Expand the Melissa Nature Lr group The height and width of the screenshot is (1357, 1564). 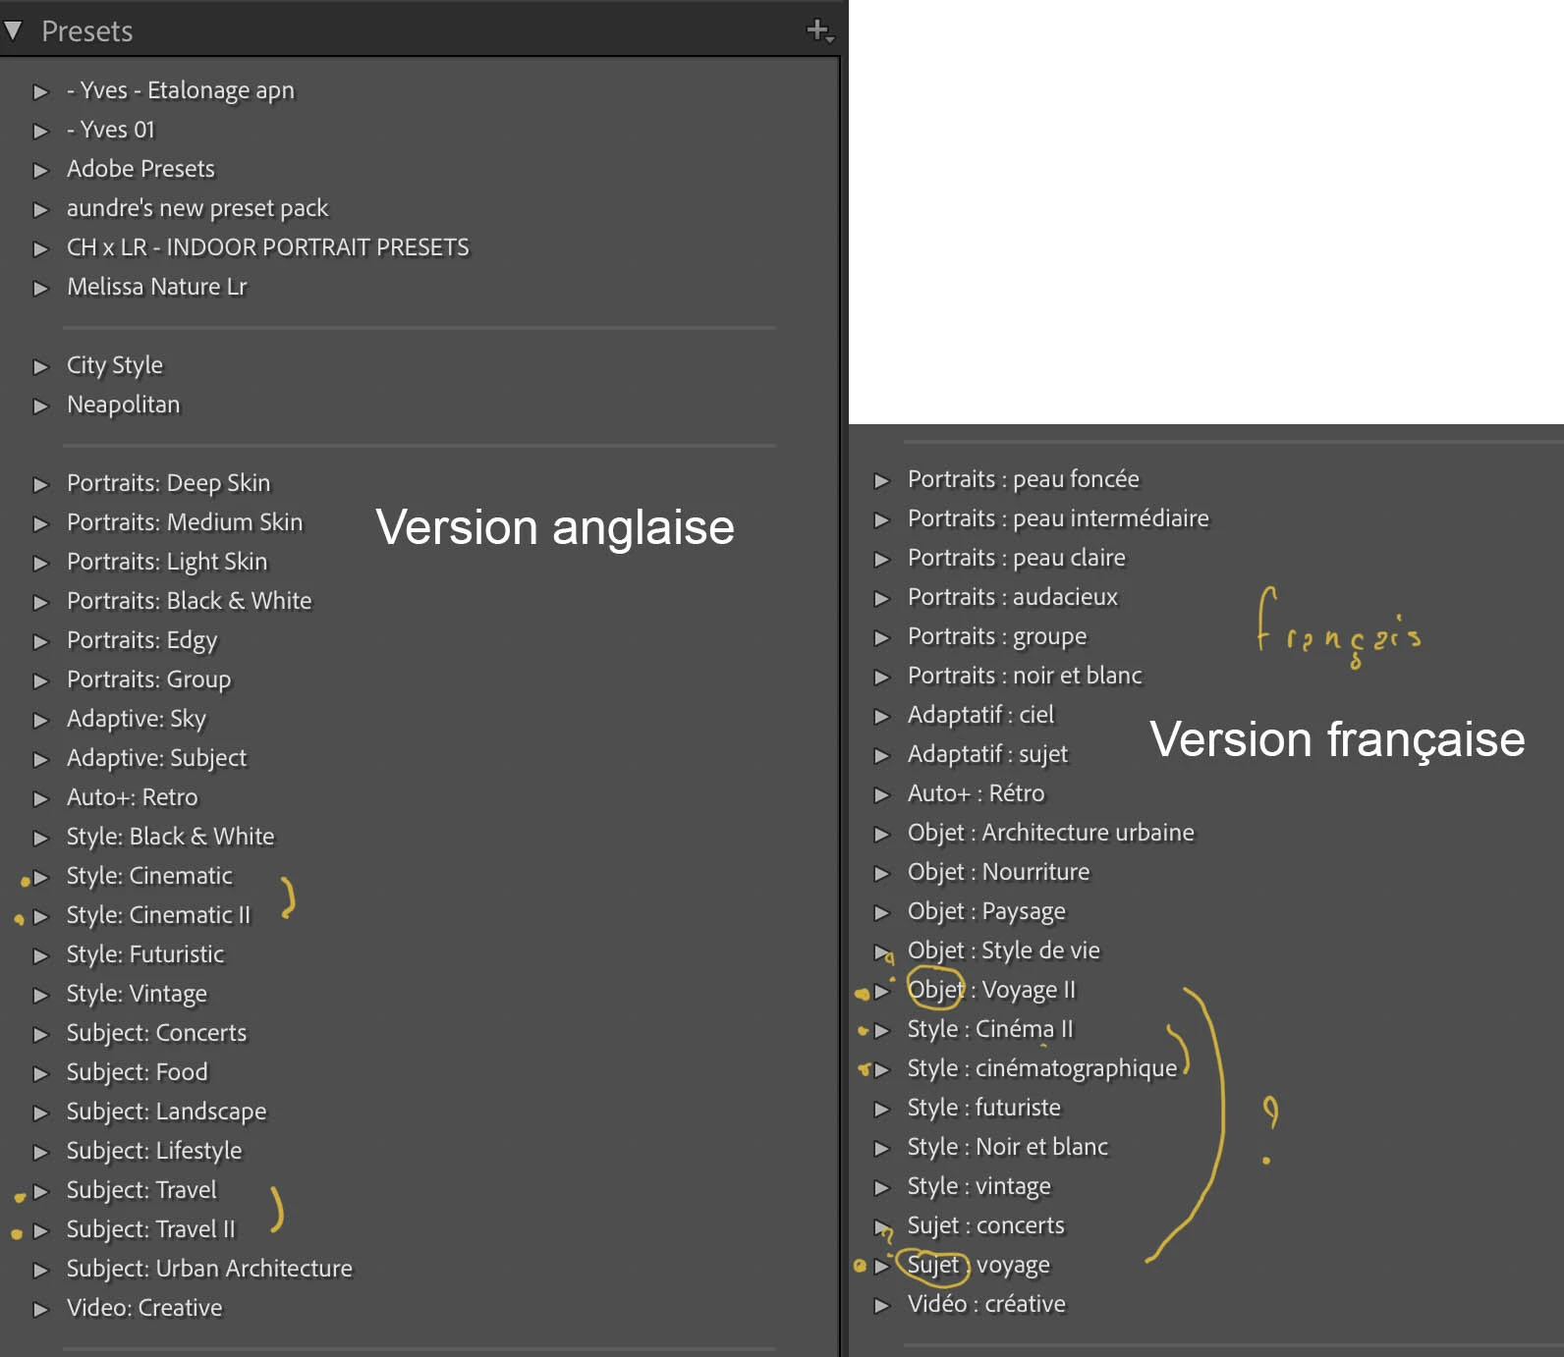point(40,288)
